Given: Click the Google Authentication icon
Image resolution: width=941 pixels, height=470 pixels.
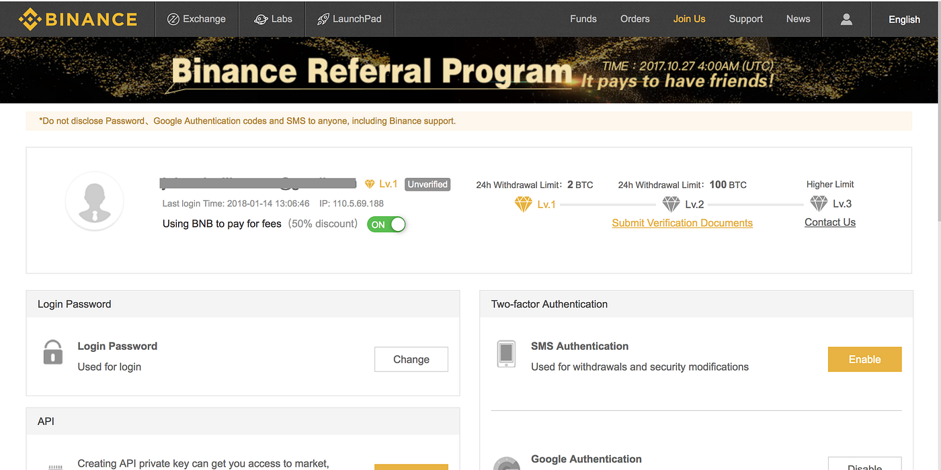Looking at the screenshot, I should click(x=506, y=463).
